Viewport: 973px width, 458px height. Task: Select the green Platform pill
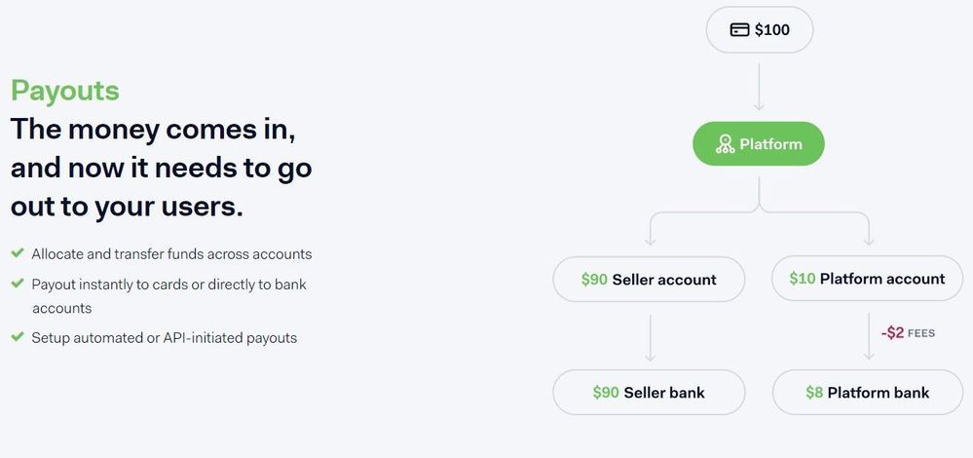click(x=759, y=144)
